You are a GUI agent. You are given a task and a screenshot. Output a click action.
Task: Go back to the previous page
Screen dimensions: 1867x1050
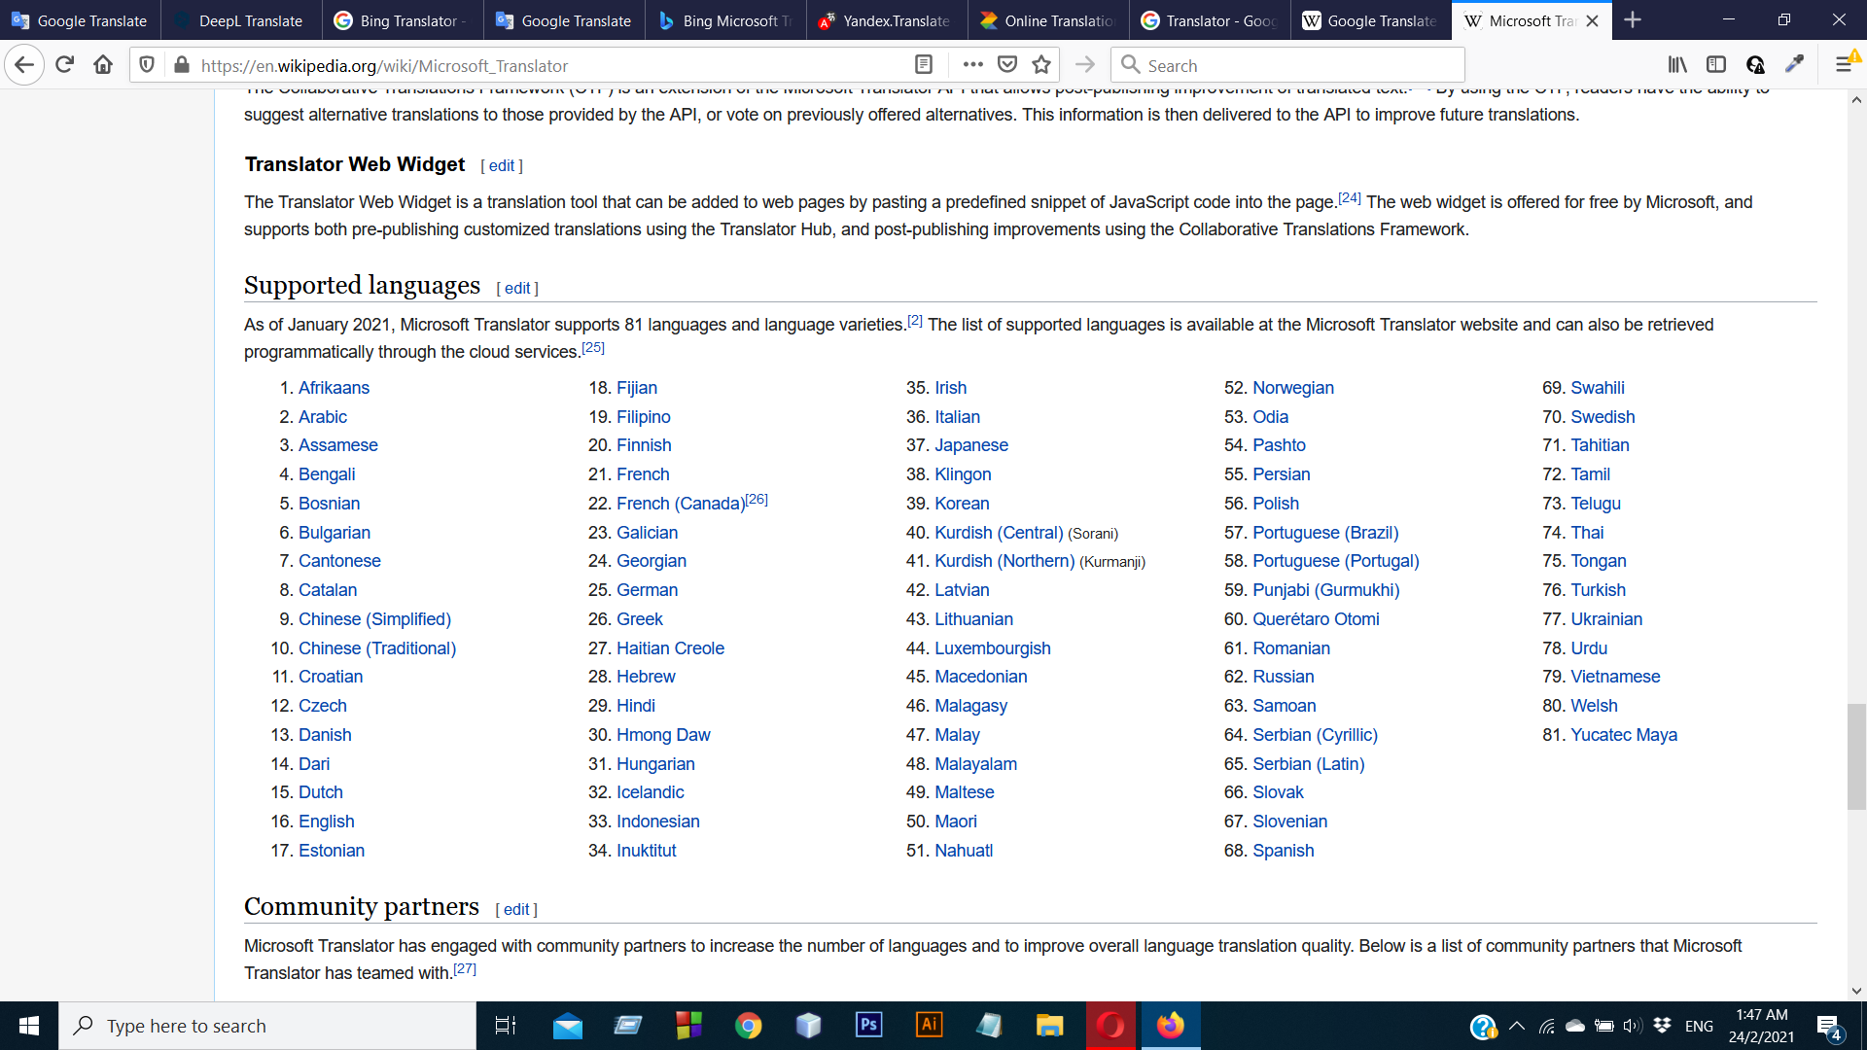tap(24, 65)
